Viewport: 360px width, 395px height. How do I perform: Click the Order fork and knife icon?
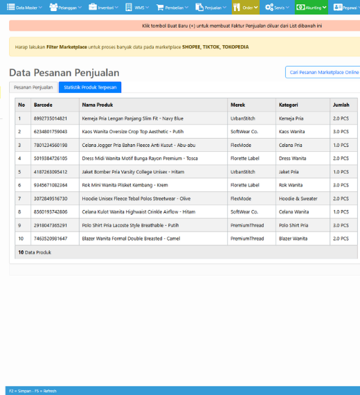[237, 8]
